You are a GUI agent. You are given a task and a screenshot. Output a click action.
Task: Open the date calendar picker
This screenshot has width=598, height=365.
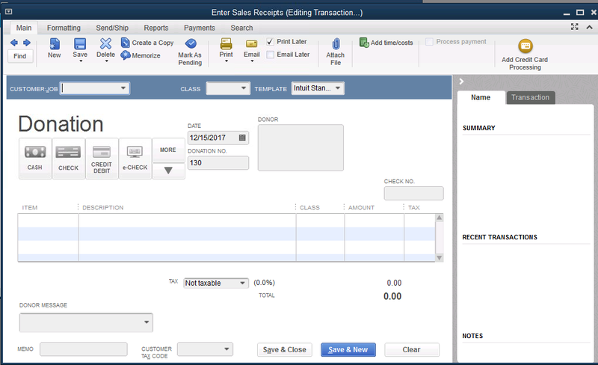(242, 138)
